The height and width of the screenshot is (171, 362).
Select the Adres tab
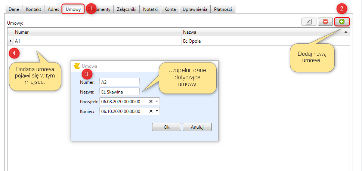53,10
